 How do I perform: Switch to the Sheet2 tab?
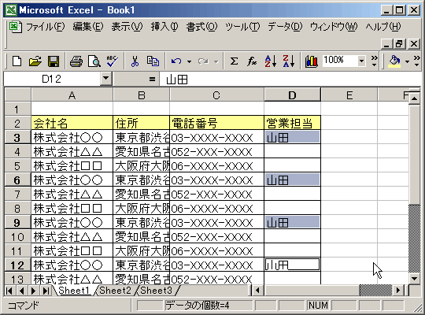(115, 291)
